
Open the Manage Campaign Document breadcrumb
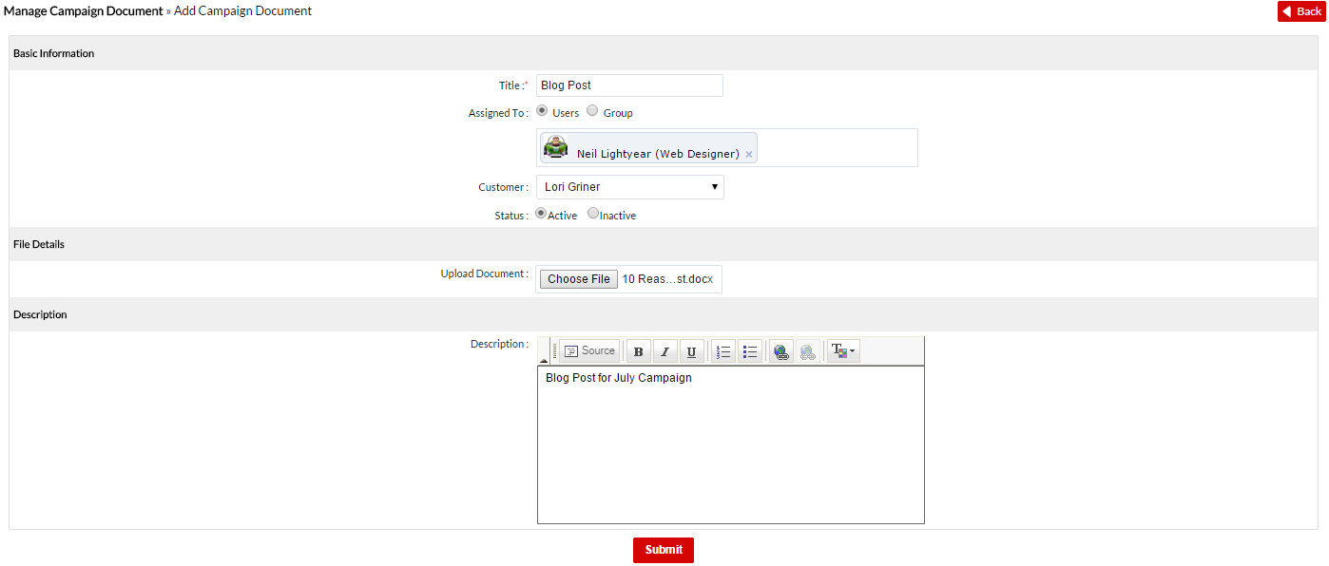point(84,11)
